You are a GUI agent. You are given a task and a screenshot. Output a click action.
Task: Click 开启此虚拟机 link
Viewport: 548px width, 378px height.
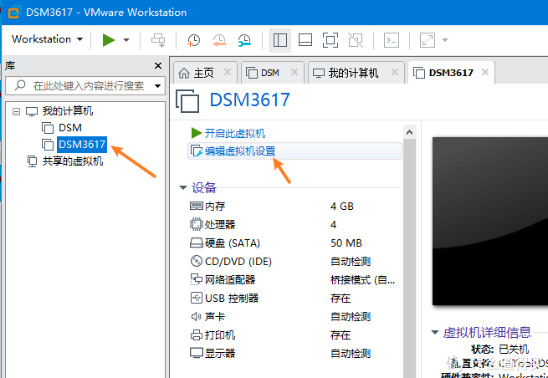[235, 134]
